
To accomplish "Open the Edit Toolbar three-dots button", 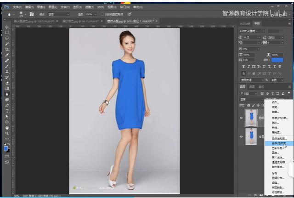I will click(x=7, y=139).
